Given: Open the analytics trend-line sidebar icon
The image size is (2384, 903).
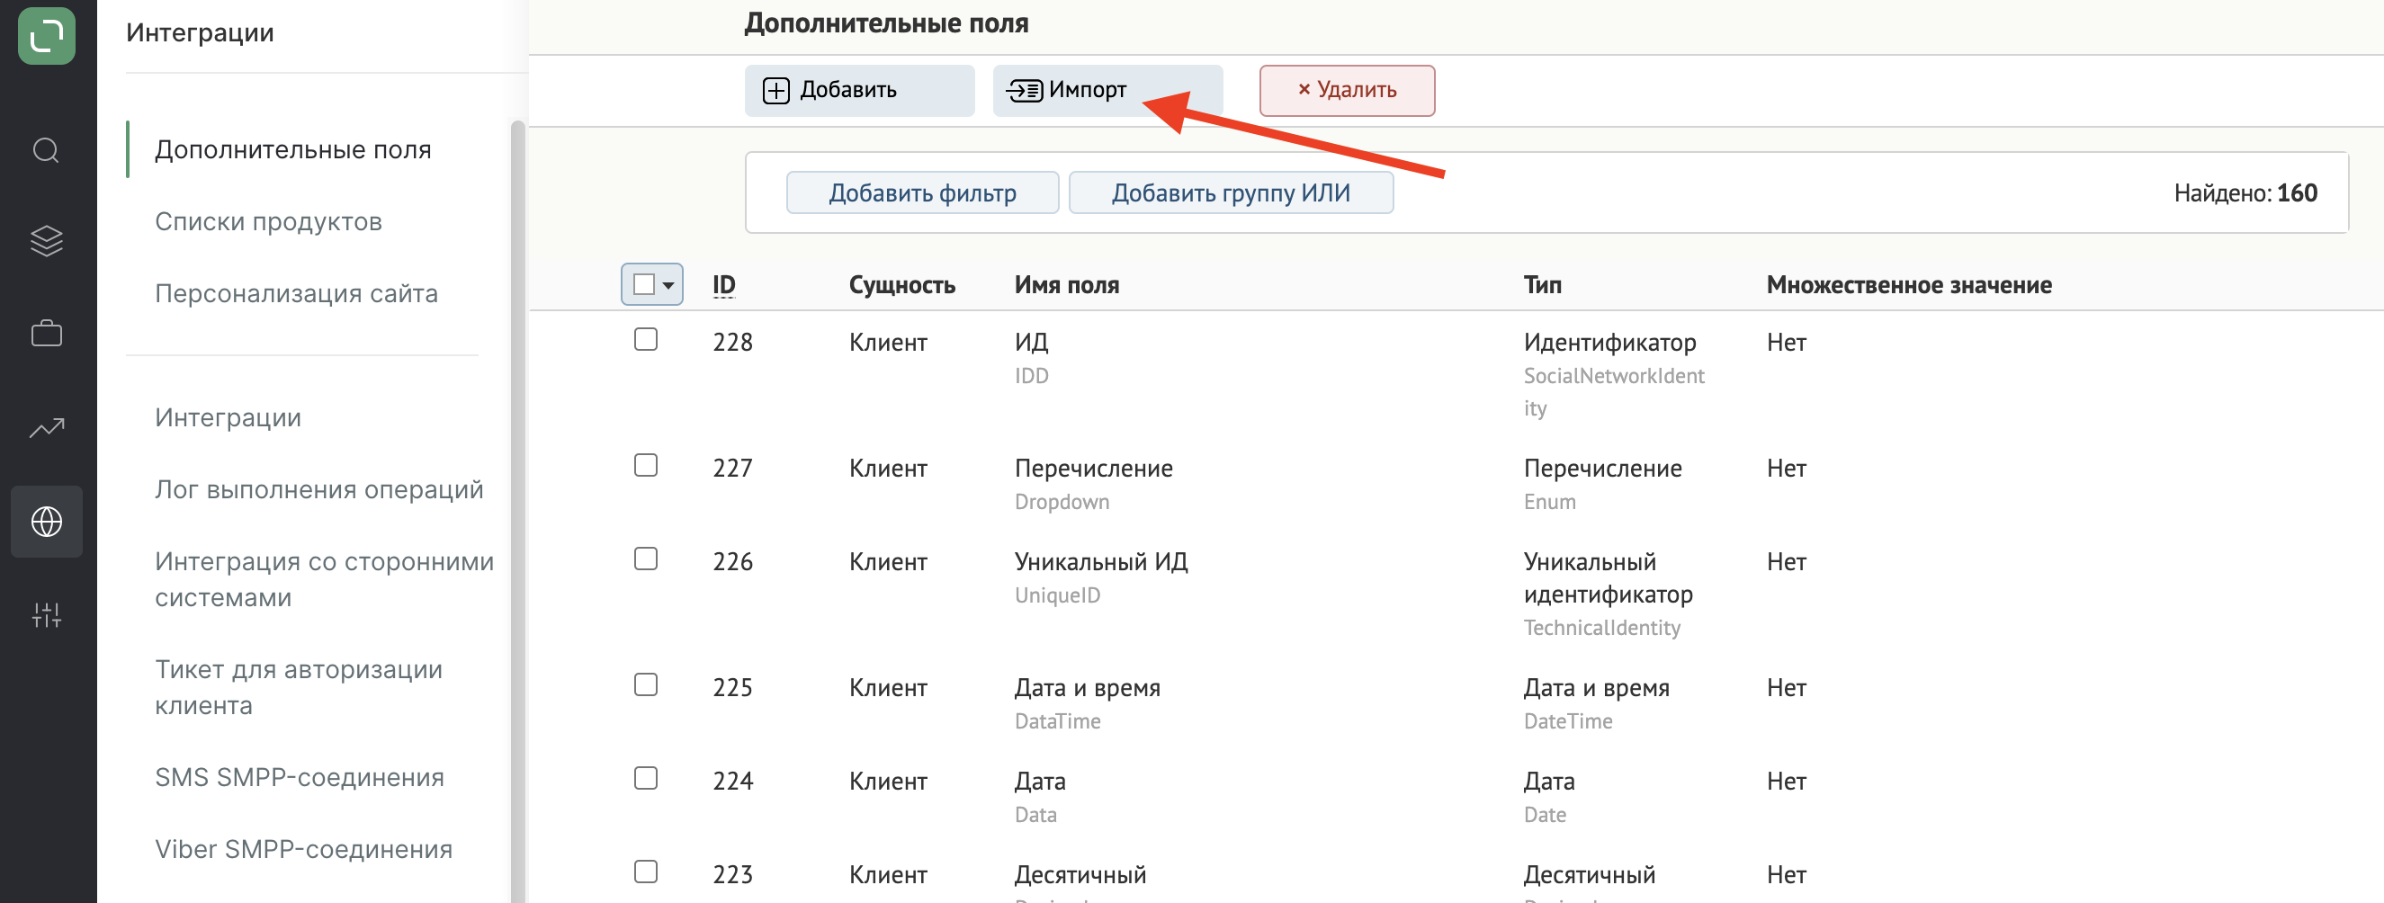Looking at the screenshot, I should pos(46,427).
